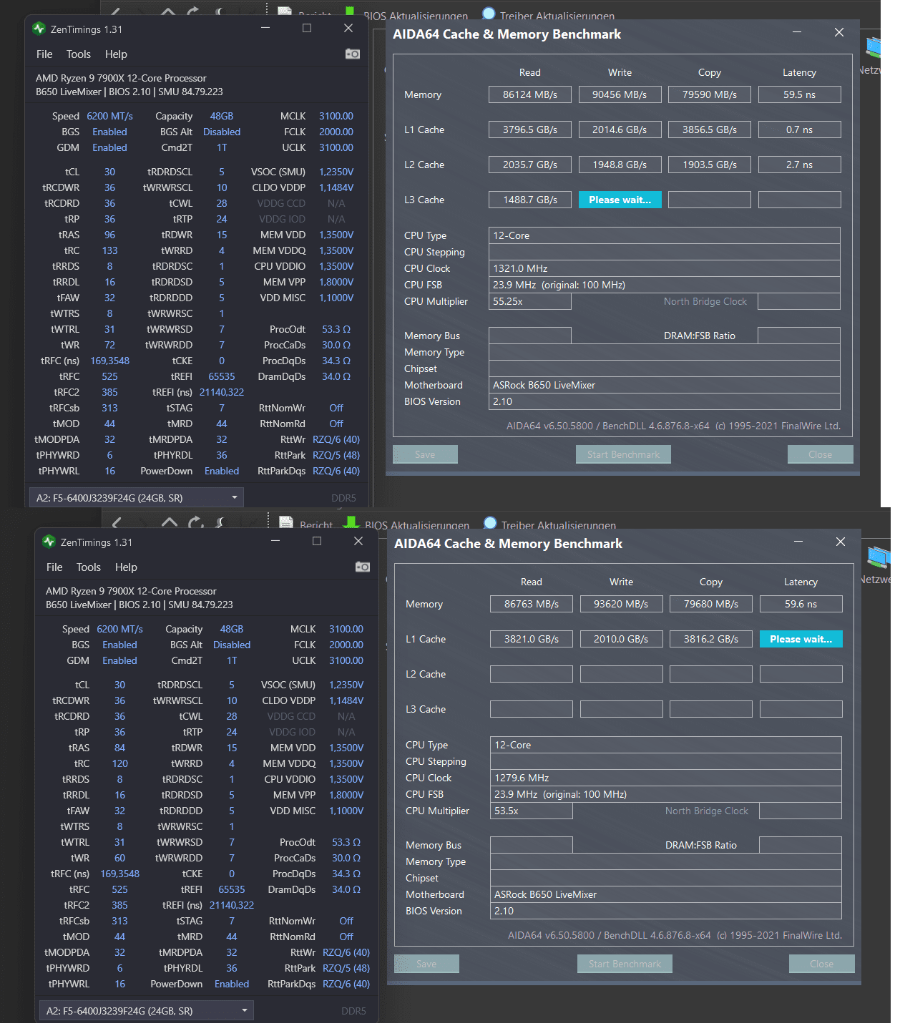Click the L1 Cache latency 'Please wait...' cell
The width and height of the screenshot is (900, 1036).
click(801, 639)
